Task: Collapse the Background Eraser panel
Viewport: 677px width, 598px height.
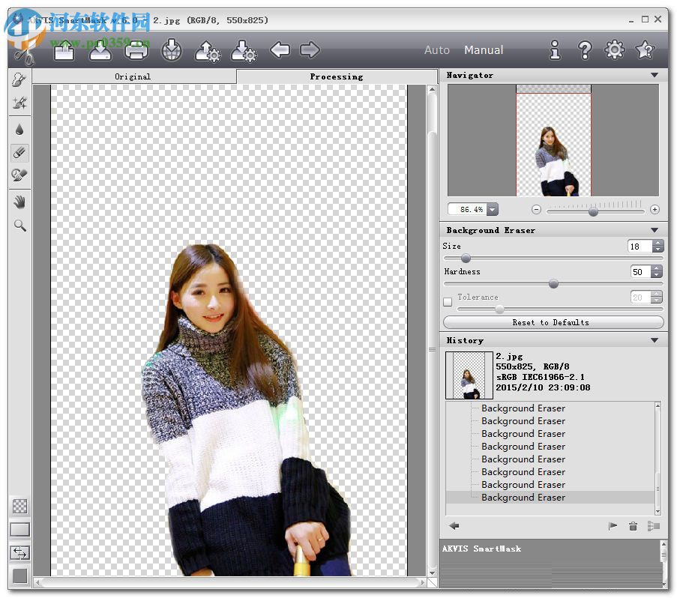Action: pos(655,231)
